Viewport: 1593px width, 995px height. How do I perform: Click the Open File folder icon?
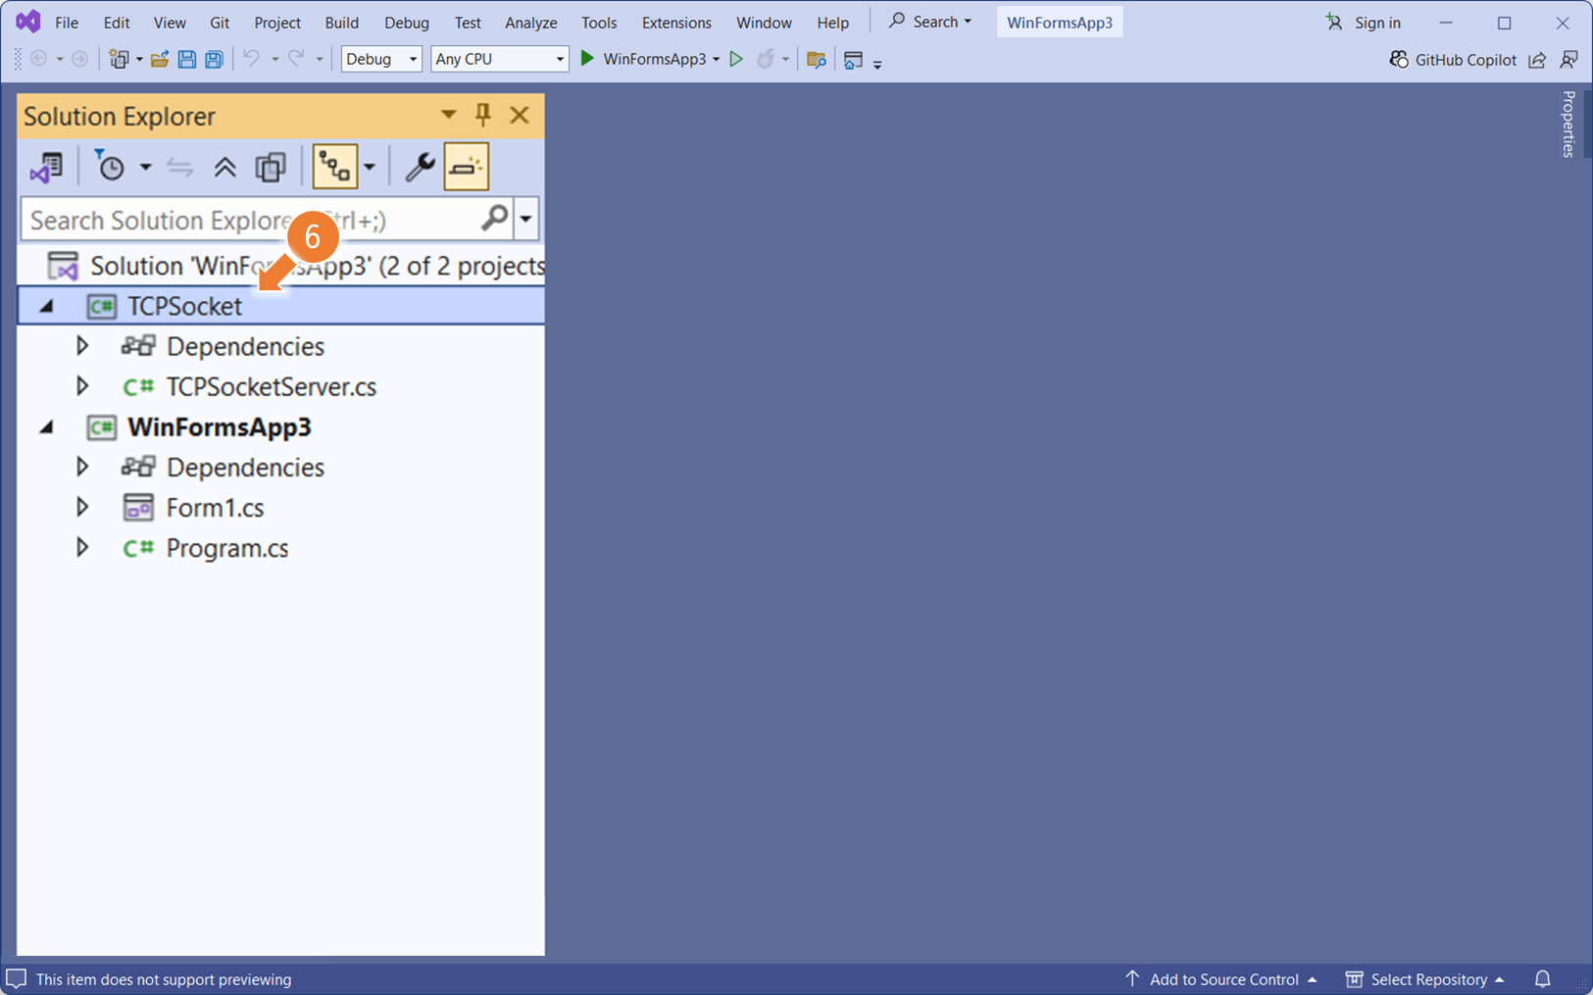[160, 59]
